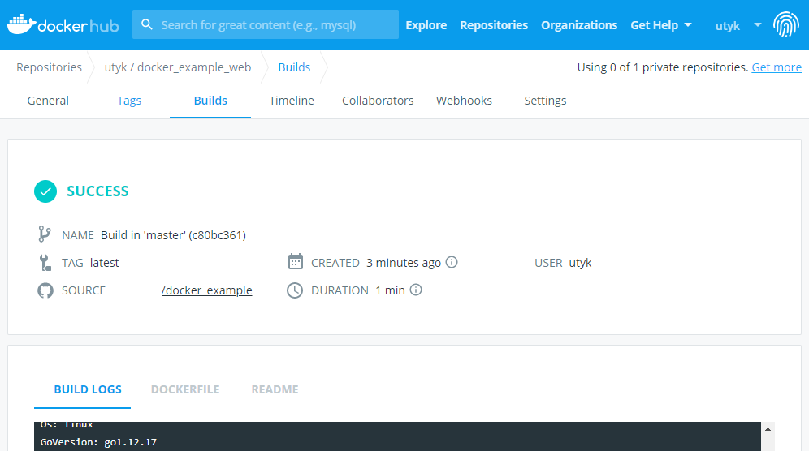
Task: Select the Builds tab
Action: [210, 101]
